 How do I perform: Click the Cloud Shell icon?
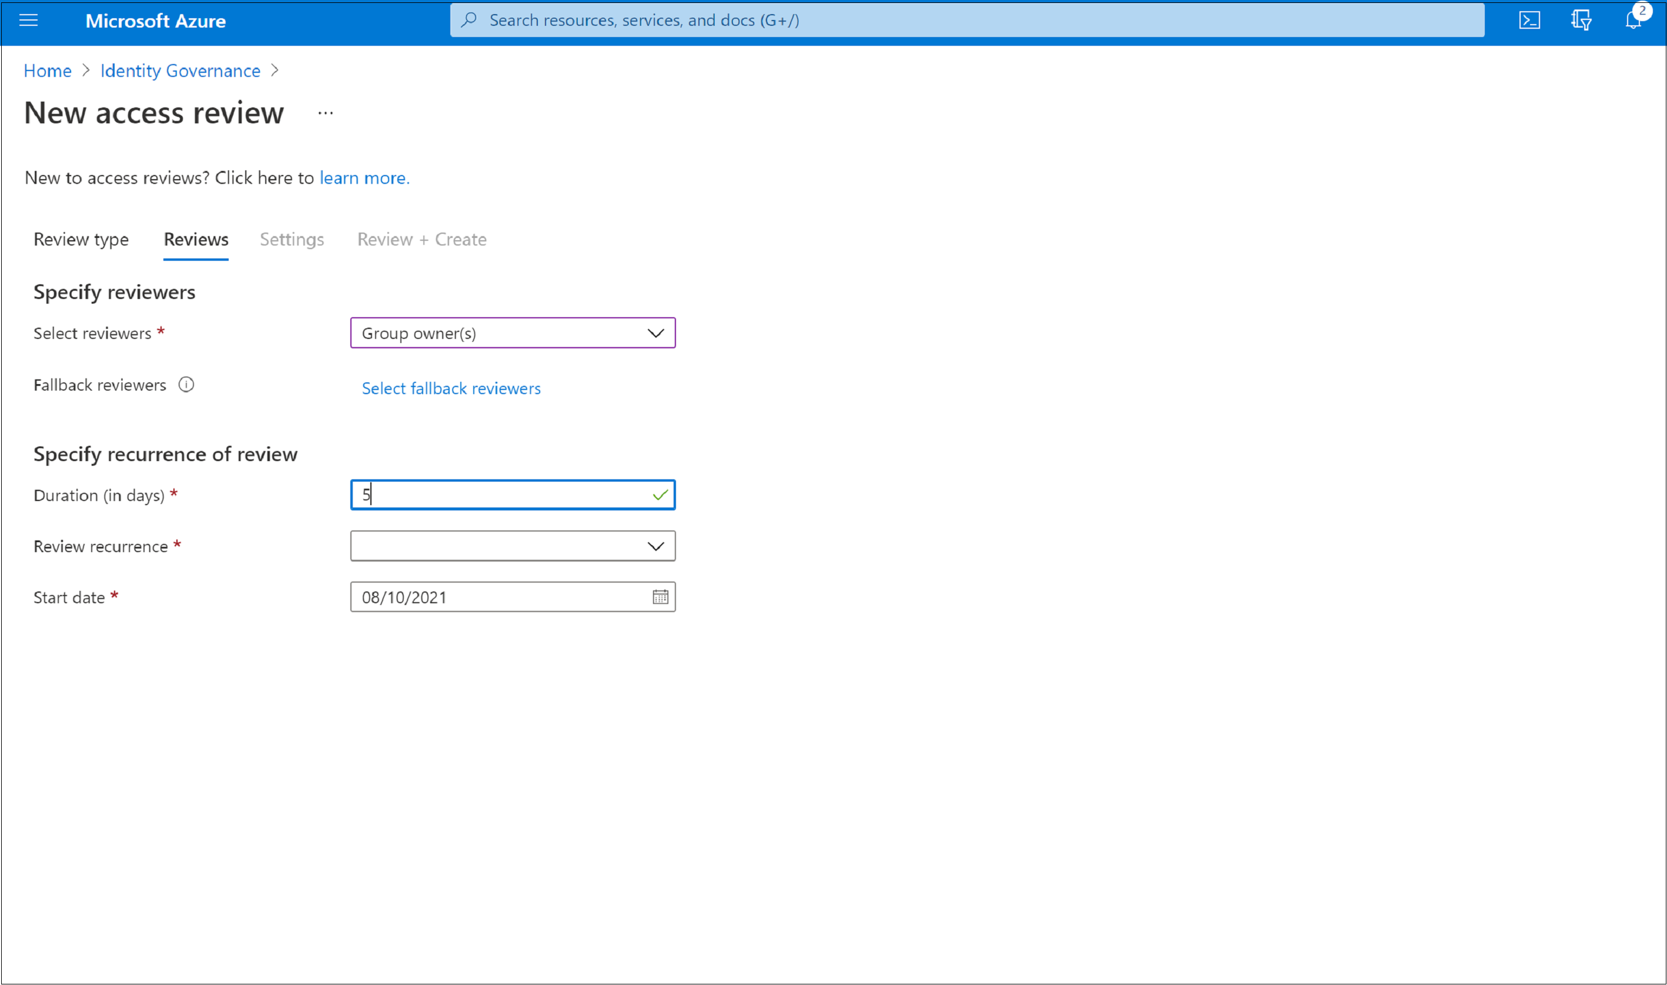click(x=1531, y=20)
